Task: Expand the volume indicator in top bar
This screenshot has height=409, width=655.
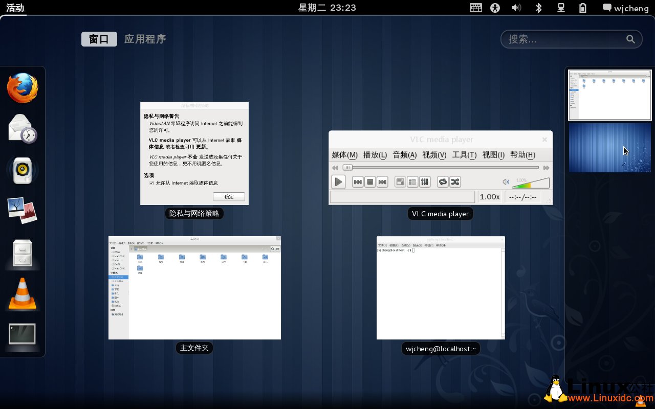Action: 516,8
